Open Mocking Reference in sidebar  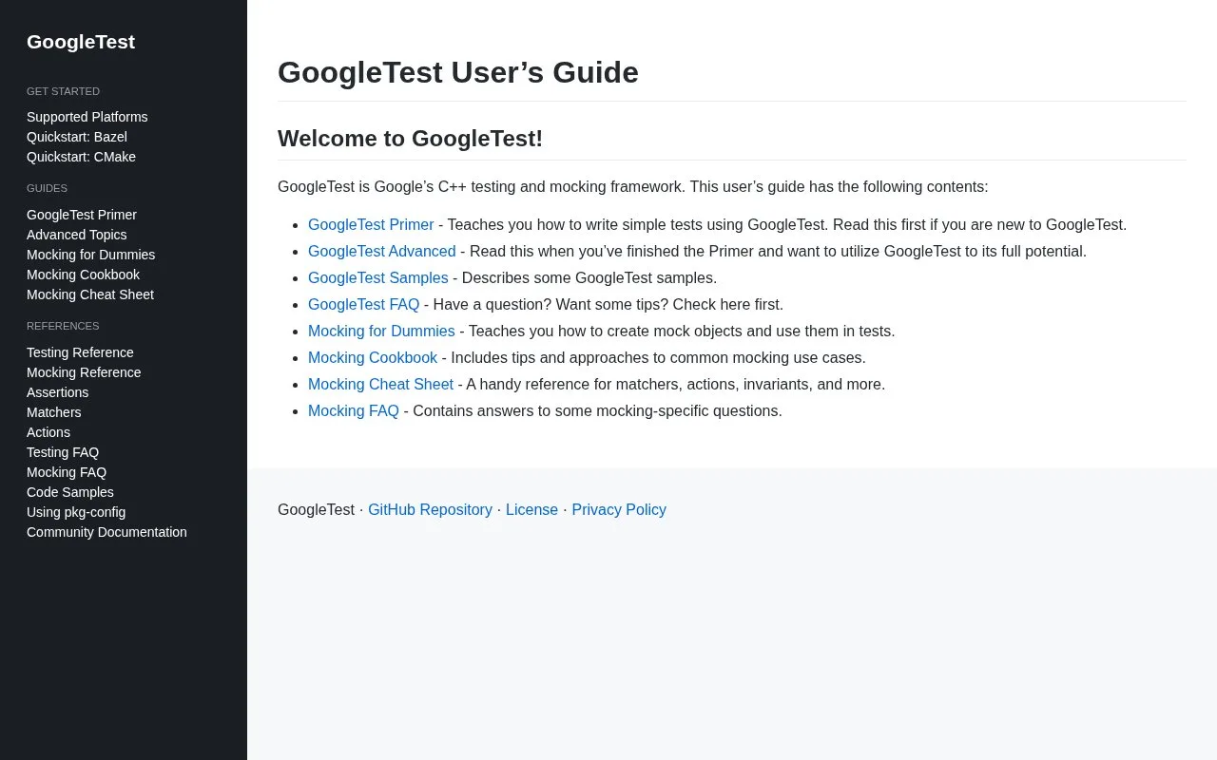click(84, 372)
